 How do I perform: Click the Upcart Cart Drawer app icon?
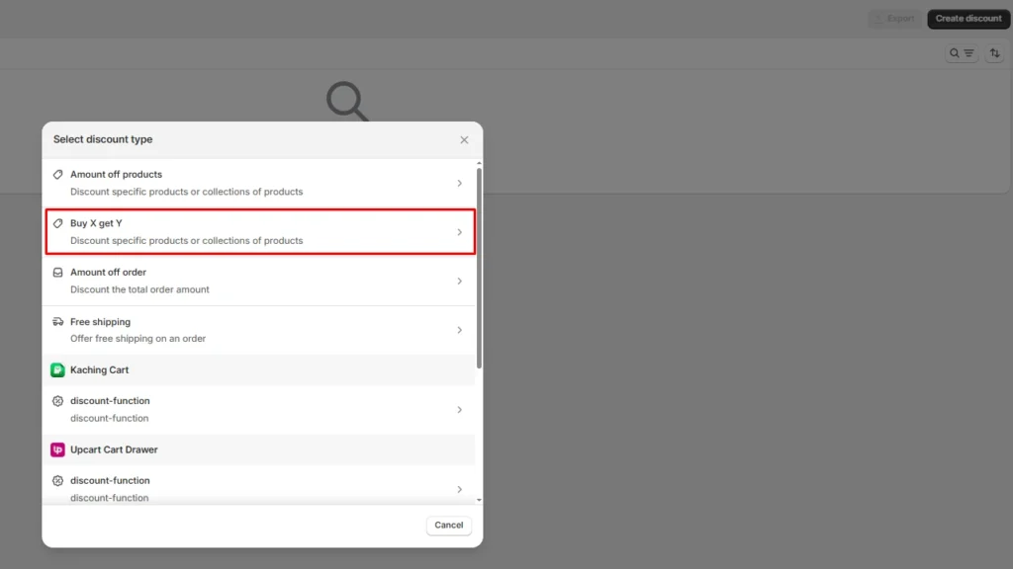coord(58,449)
